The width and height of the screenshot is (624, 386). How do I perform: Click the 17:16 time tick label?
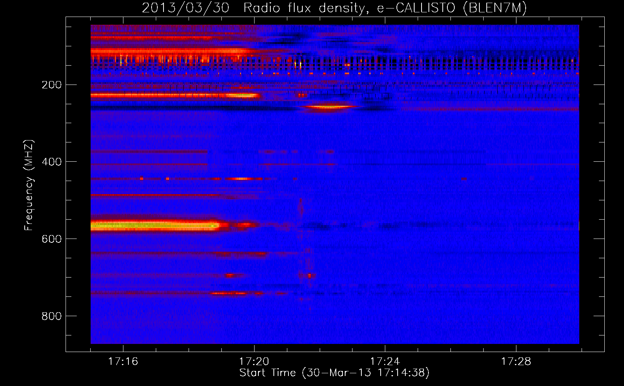[123, 361]
